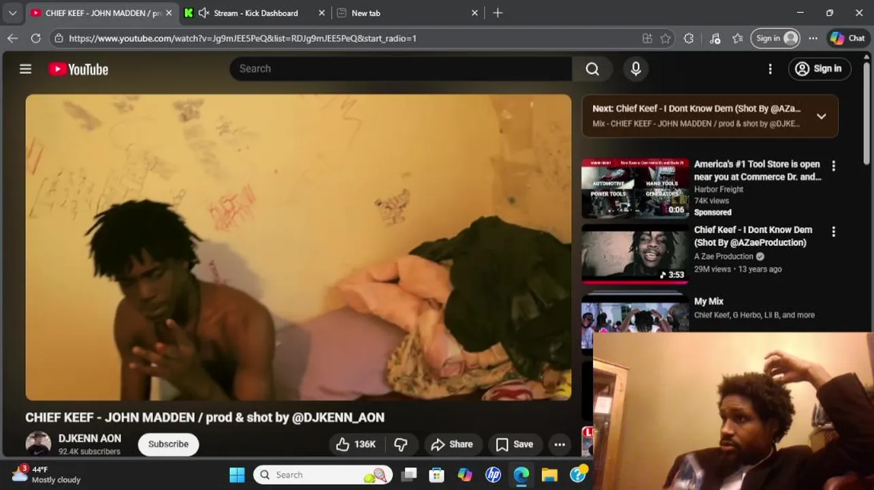Switch to the New tab browser tab

pyautogui.click(x=366, y=13)
